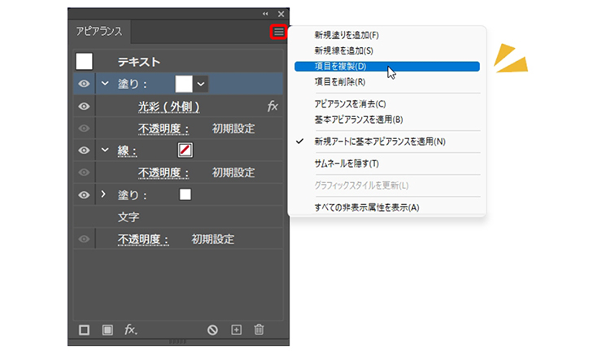Viewport: 602px width, 358px height.
Task: Choose 新規塗りを追加(F) in the menu
Action: 347,35
